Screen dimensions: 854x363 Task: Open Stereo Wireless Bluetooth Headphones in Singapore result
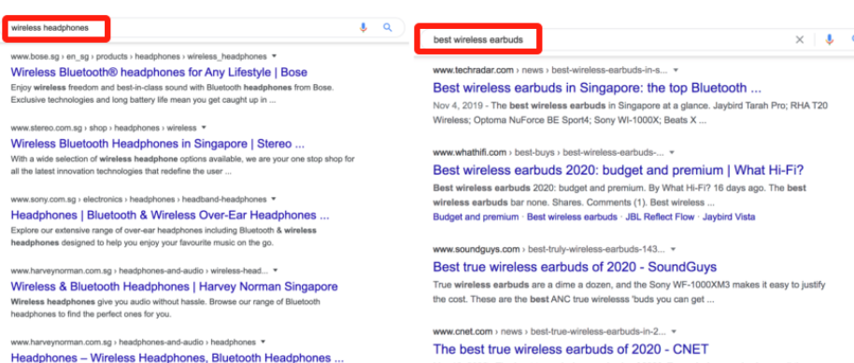pos(158,145)
